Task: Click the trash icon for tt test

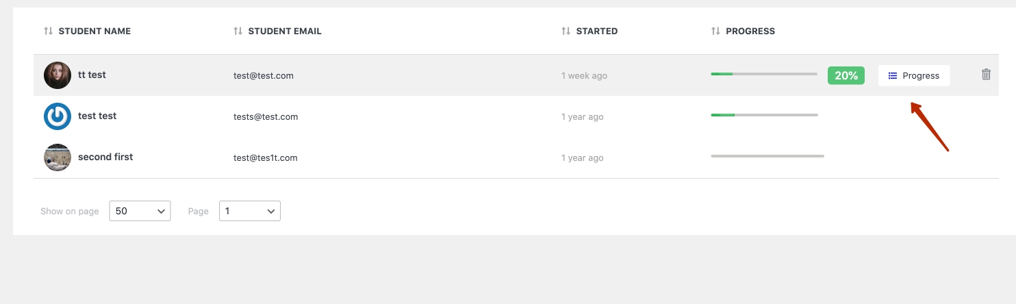Action: pyautogui.click(x=986, y=75)
